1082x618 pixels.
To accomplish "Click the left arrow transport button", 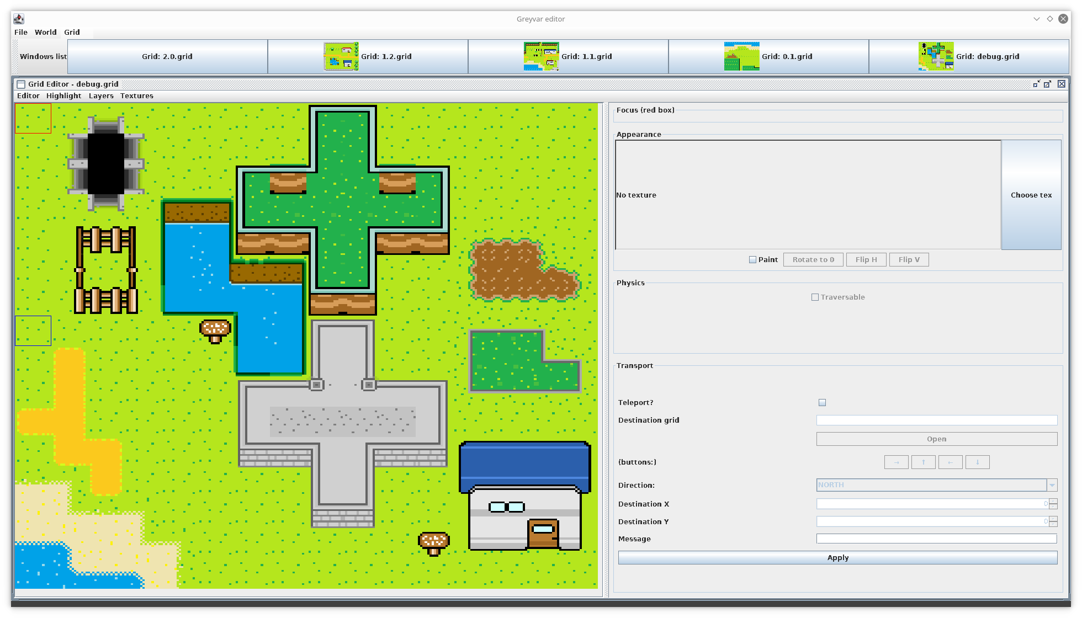I will (x=950, y=462).
